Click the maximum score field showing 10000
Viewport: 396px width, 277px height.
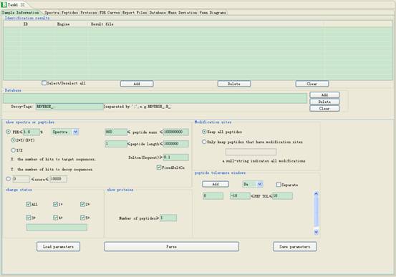coord(58,179)
